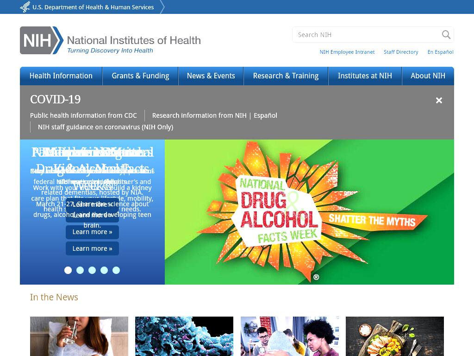The height and width of the screenshot is (356, 474).
Task: Open the woman drinking water news thumbnail
Action: click(x=79, y=337)
